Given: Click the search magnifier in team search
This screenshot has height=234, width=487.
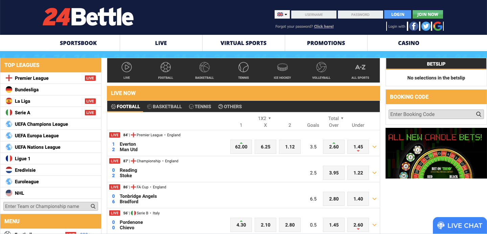Looking at the screenshot, I should (x=93, y=206).
